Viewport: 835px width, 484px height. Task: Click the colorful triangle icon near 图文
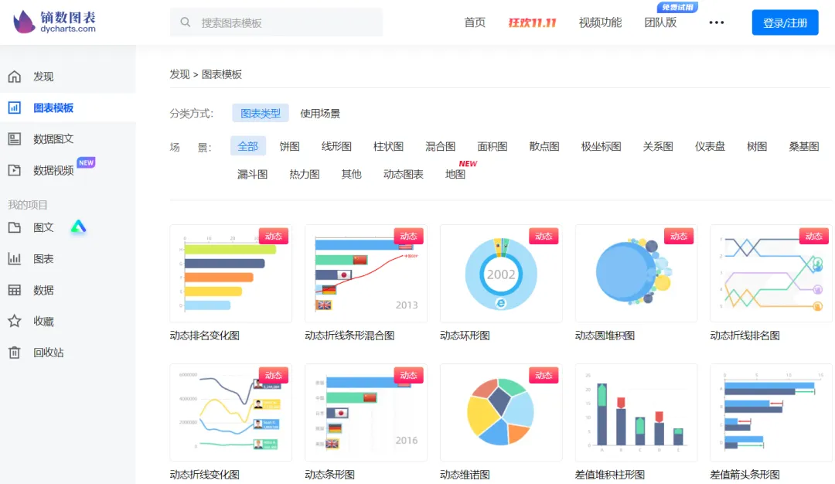point(78,227)
